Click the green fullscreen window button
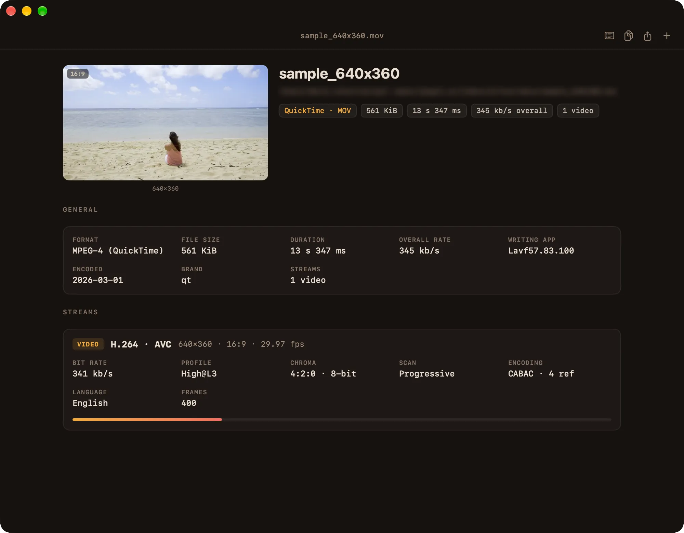 (42, 11)
